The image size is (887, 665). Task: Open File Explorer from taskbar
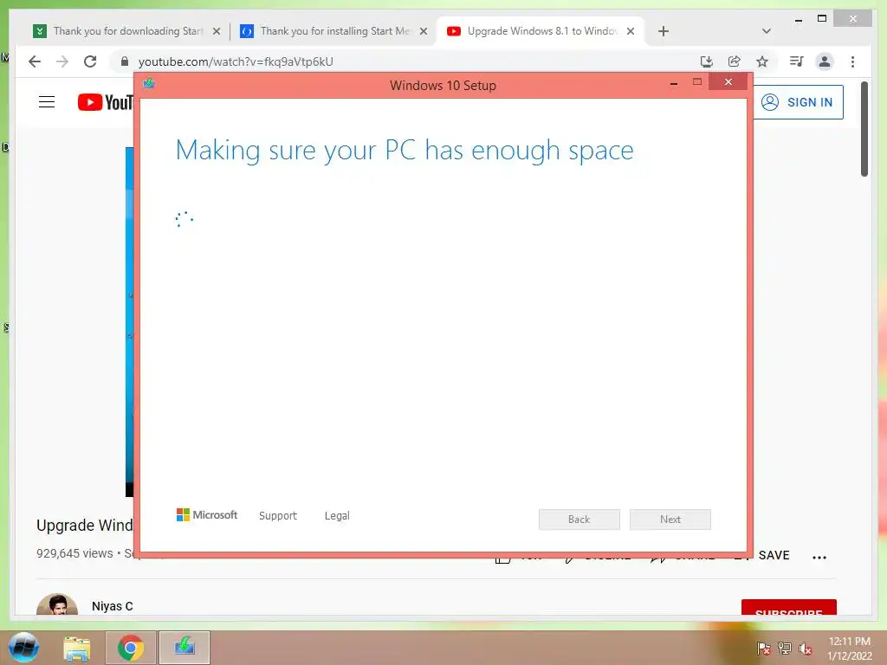(x=77, y=648)
